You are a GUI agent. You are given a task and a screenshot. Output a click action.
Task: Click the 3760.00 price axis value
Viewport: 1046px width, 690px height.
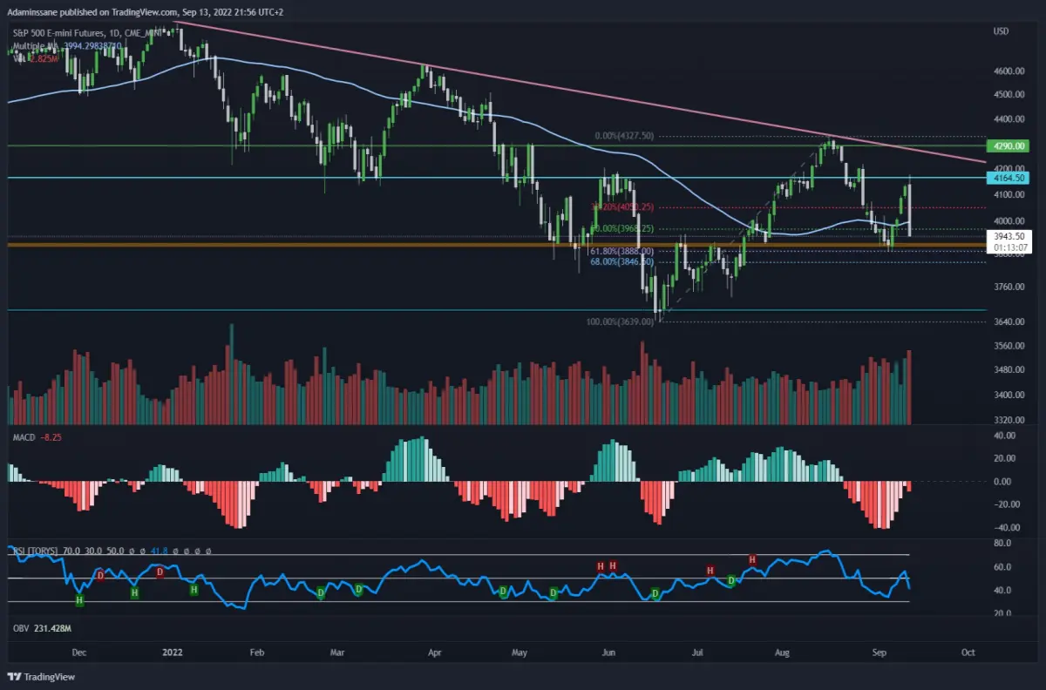click(x=1008, y=287)
